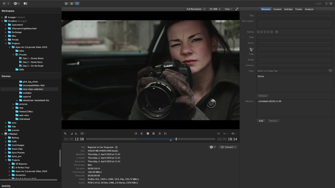Open the Full Resolution dropdown

coord(196,9)
